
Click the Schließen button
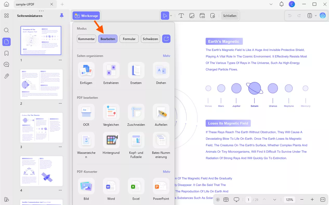point(230,16)
